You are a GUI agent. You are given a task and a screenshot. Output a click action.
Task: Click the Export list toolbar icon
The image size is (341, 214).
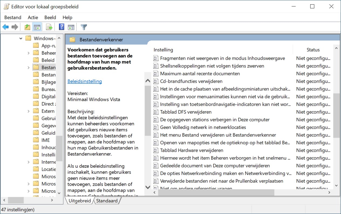[49, 27]
